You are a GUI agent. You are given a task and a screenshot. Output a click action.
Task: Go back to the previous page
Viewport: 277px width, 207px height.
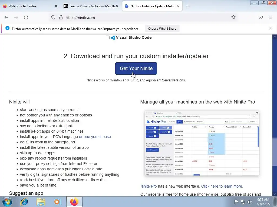6,18
